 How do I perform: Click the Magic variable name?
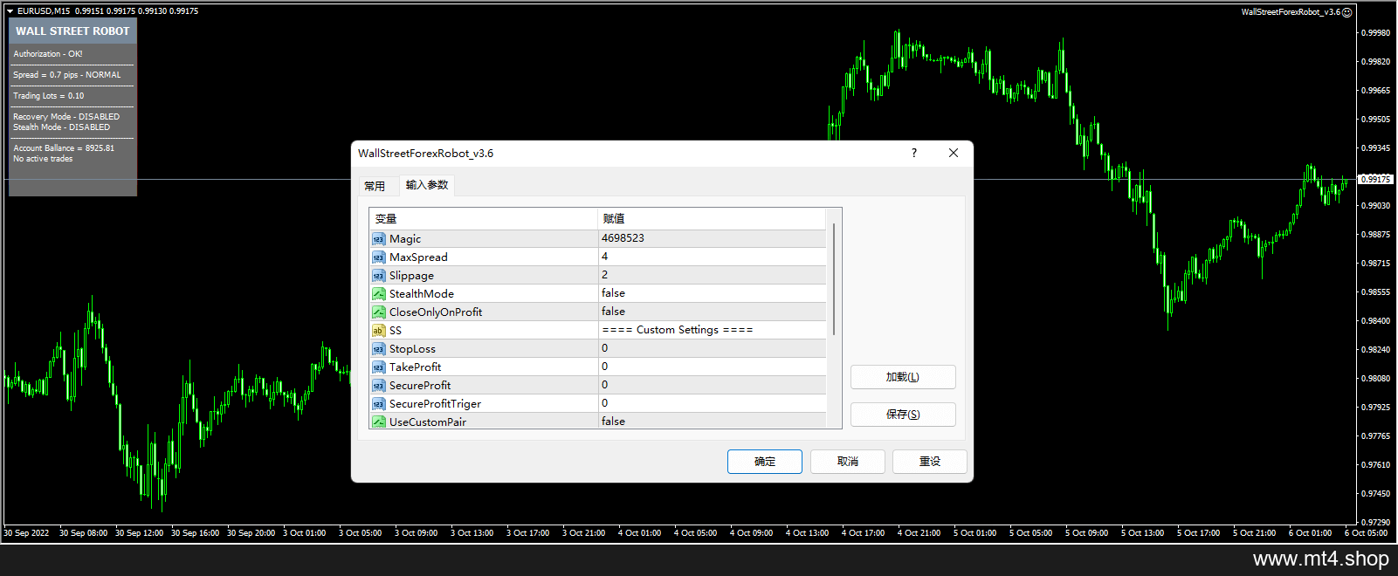coord(405,239)
